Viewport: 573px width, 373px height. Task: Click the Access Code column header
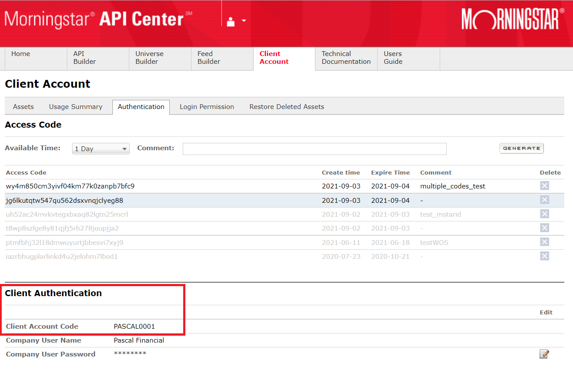26,172
